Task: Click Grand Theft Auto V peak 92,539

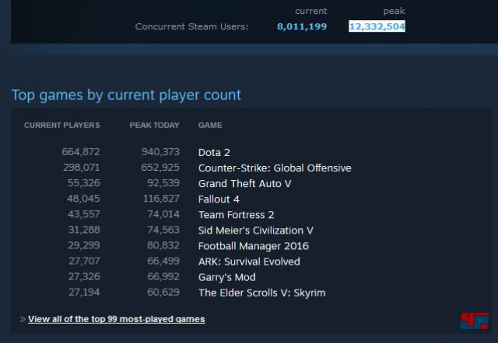Action: (x=163, y=182)
